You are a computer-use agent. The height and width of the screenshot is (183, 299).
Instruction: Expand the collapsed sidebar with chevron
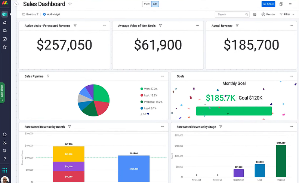point(16,4)
